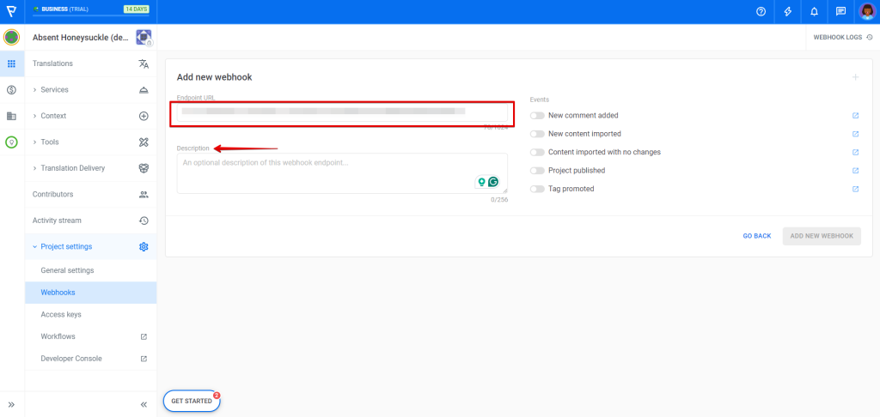Open the Access keys menu item

coord(61,315)
